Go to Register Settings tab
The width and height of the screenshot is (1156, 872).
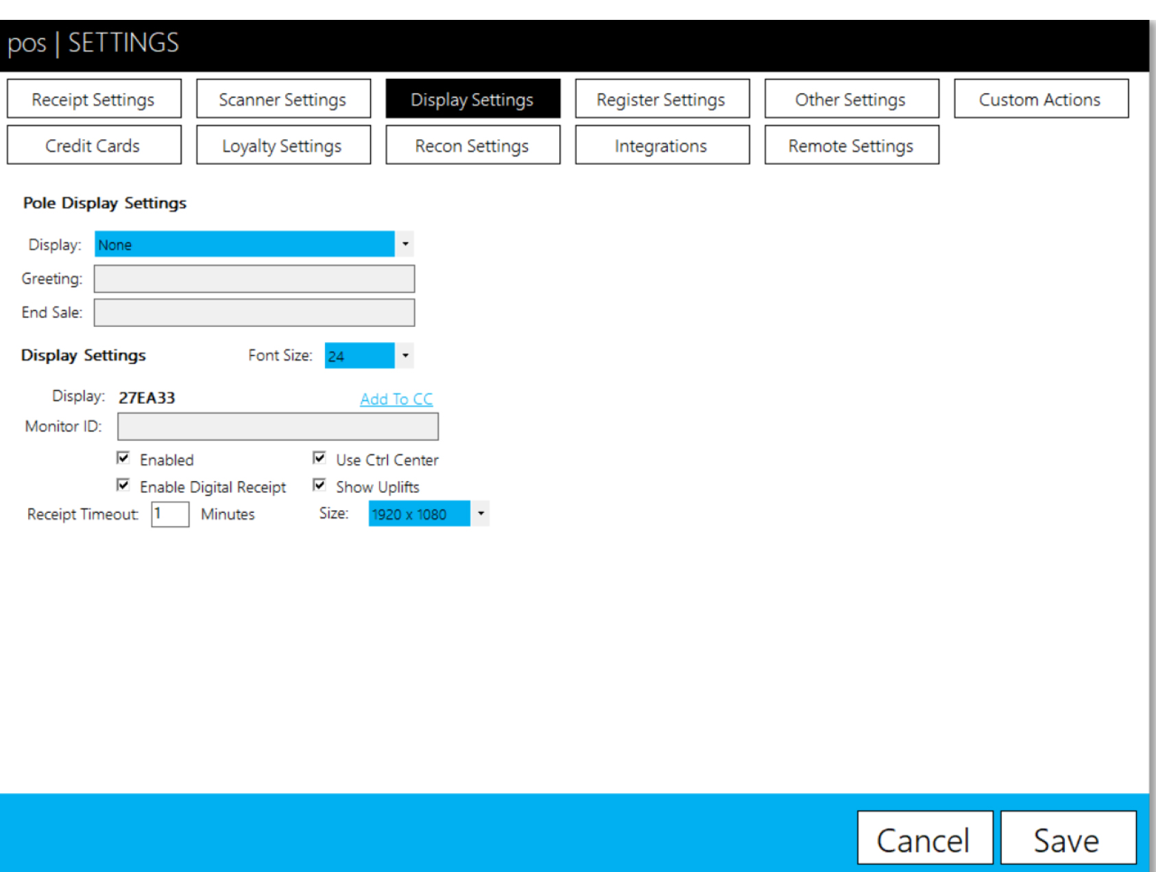pyautogui.click(x=662, y=99)
